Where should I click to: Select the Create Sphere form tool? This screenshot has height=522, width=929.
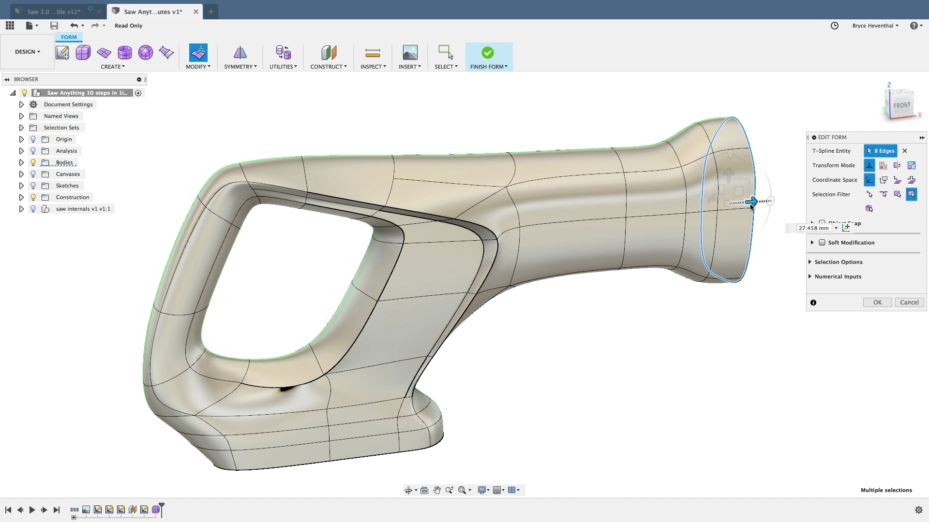point(145,52)
